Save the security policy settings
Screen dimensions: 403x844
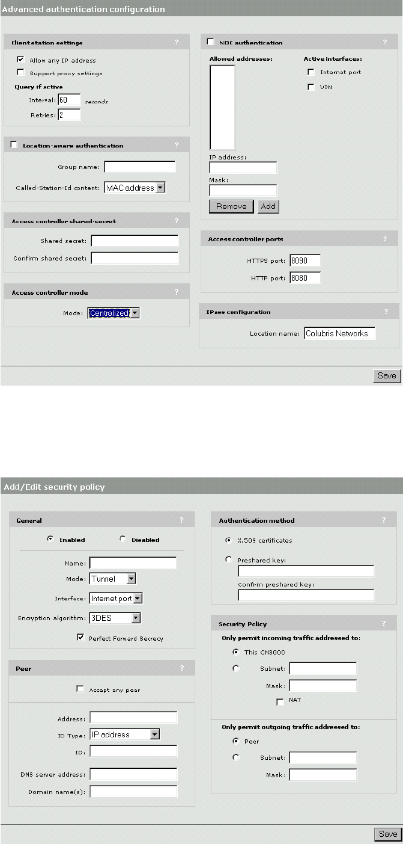point(387,834)
